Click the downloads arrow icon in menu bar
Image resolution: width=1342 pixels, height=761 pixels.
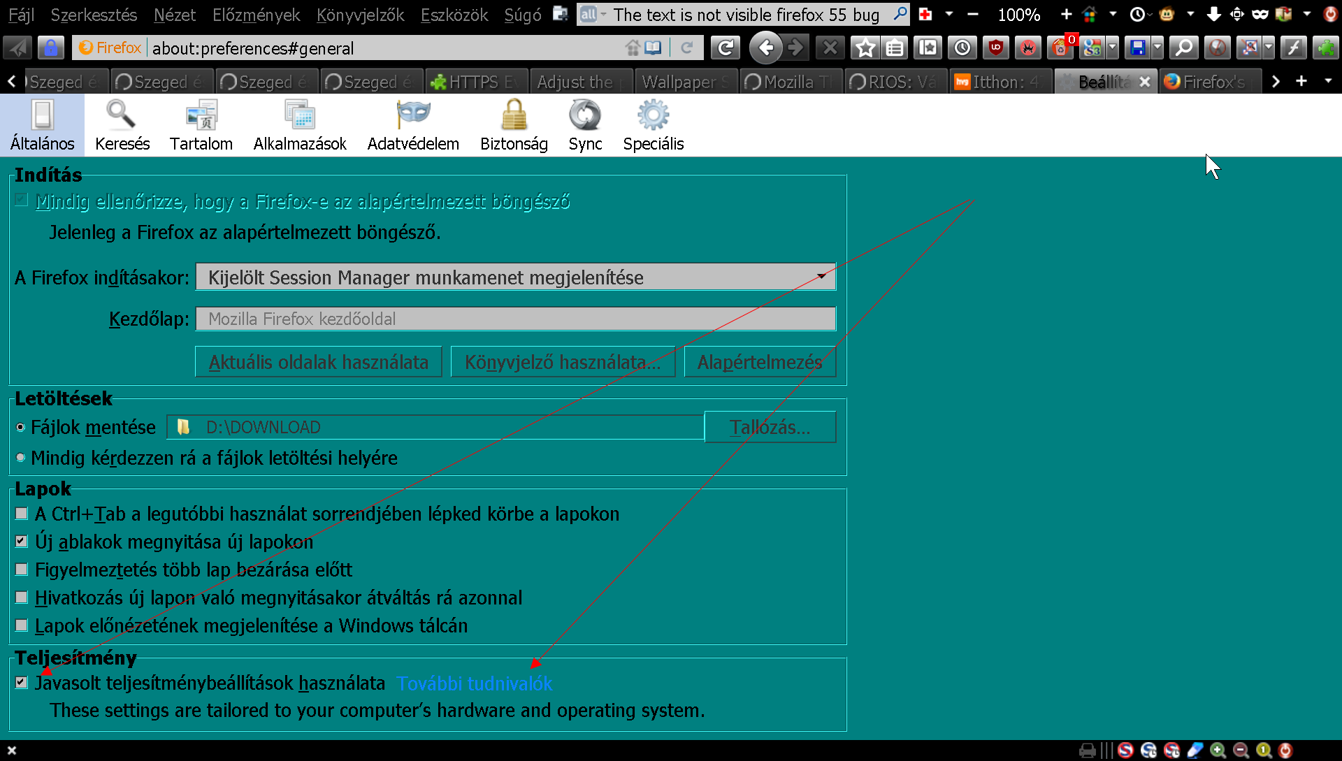coord(1213,14)
